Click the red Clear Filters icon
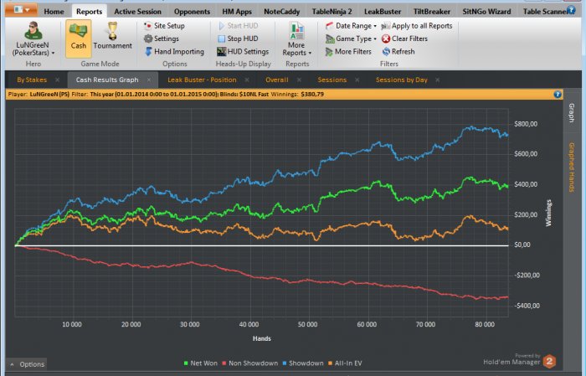Screen dimensions: 586x376 386,39
